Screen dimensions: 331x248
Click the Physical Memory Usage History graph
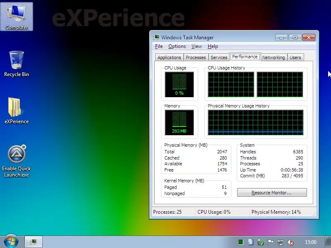coord(256,122)
